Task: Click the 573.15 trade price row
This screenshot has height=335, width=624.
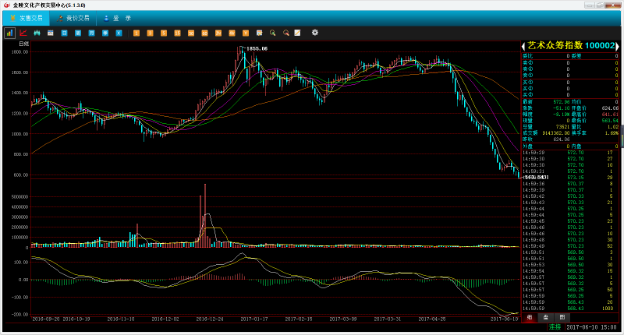Action: coord(570,178)
